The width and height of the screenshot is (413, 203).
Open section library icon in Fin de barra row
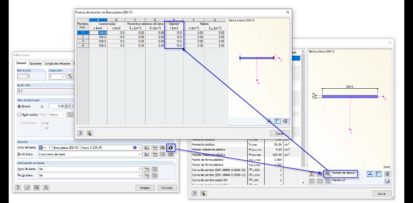coord(146,154)
